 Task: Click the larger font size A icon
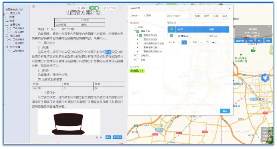pos(97,137)
